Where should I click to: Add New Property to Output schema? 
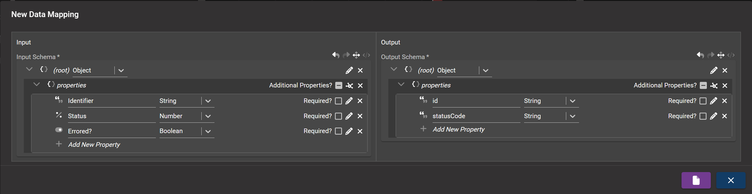459,129
